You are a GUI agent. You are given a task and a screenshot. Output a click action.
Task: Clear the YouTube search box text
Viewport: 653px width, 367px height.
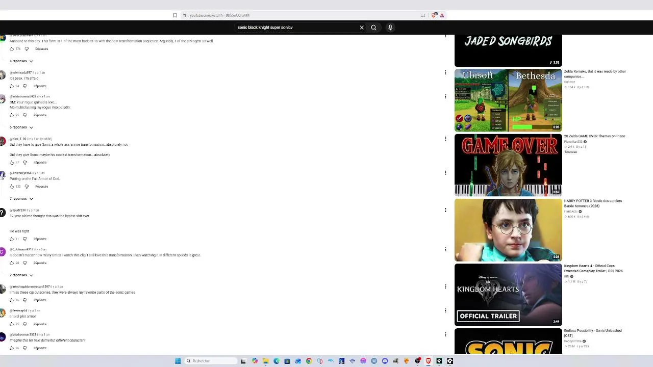362,28
